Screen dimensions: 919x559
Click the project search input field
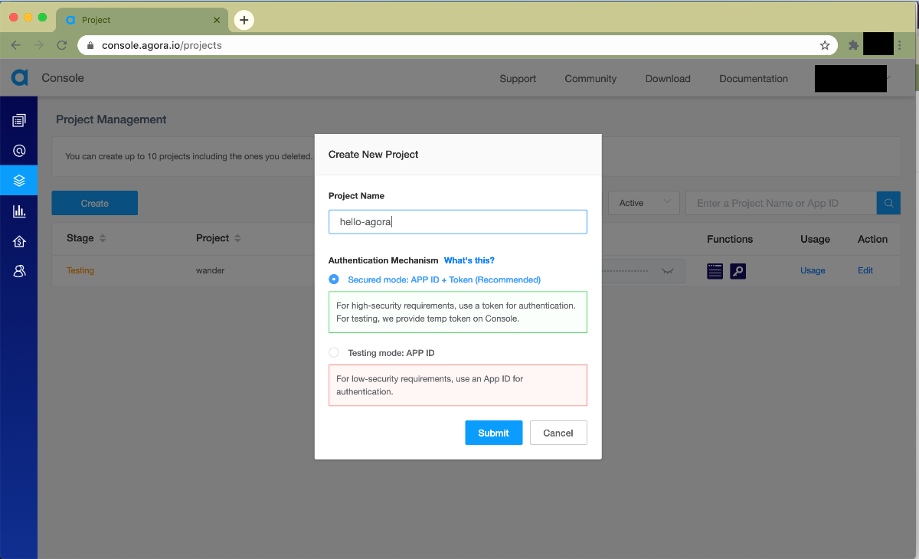pos(781,203)
